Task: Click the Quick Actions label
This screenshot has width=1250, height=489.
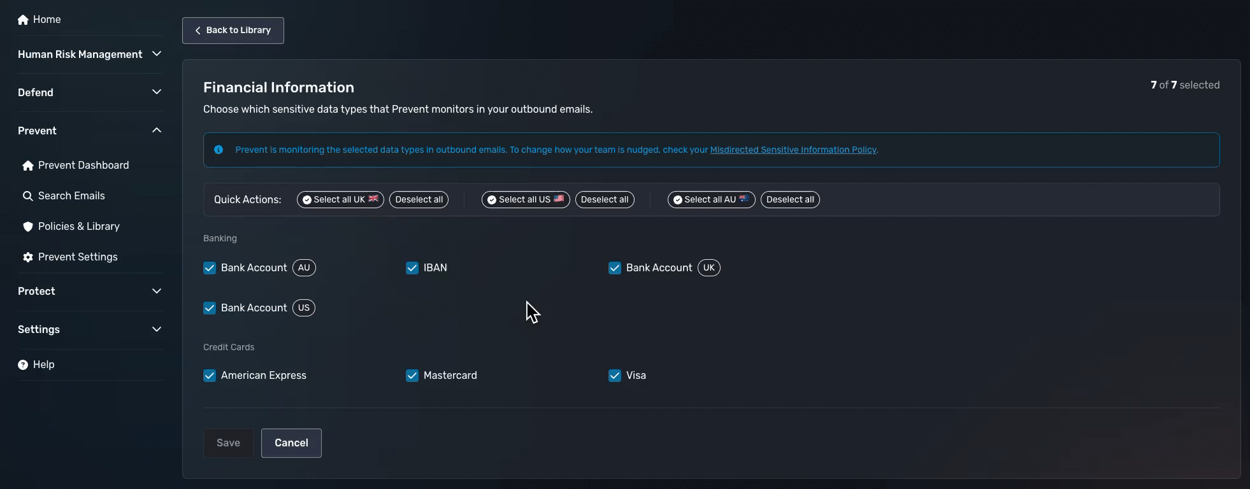Action: (x=248, y=200)
